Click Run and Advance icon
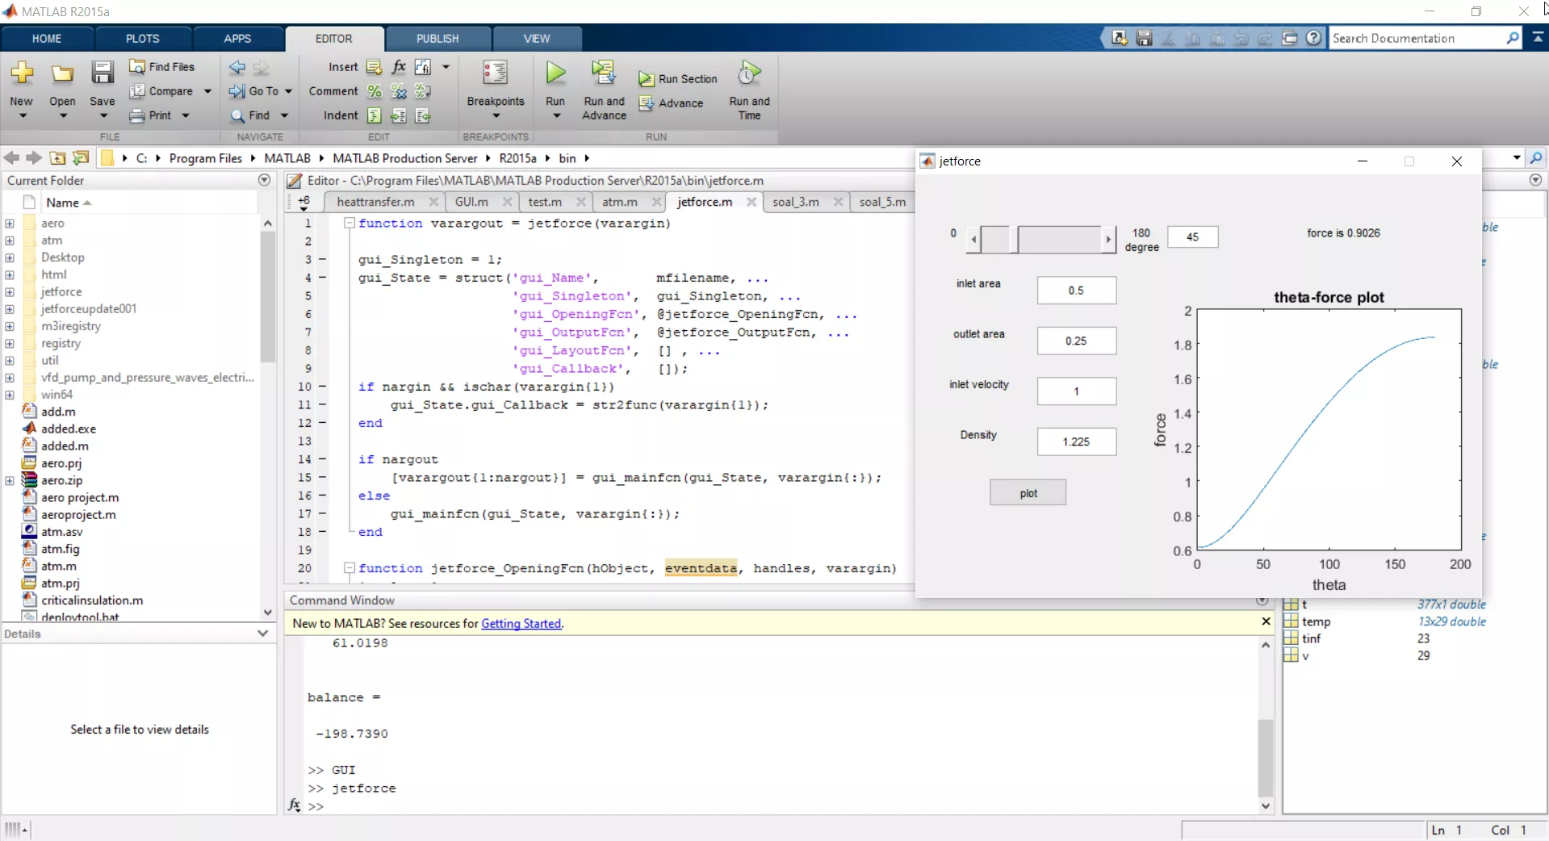The width and height of the screenshot is (1549, 841). point(603,73)
